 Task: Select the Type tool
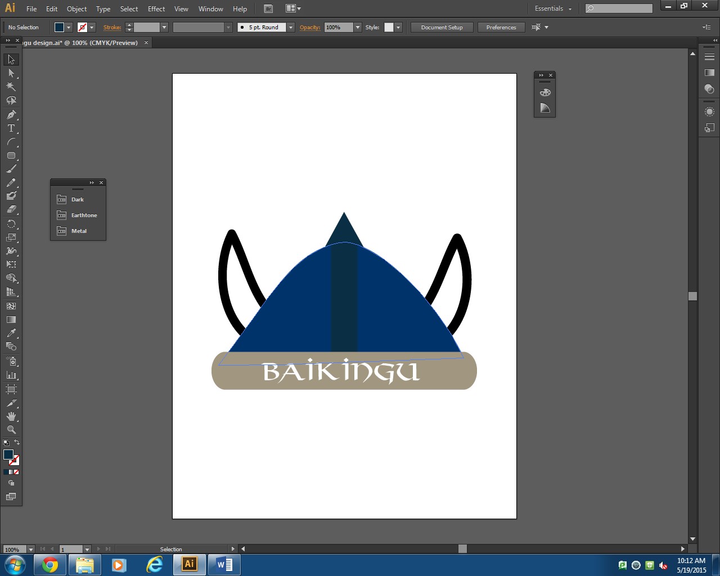point(11,128)
